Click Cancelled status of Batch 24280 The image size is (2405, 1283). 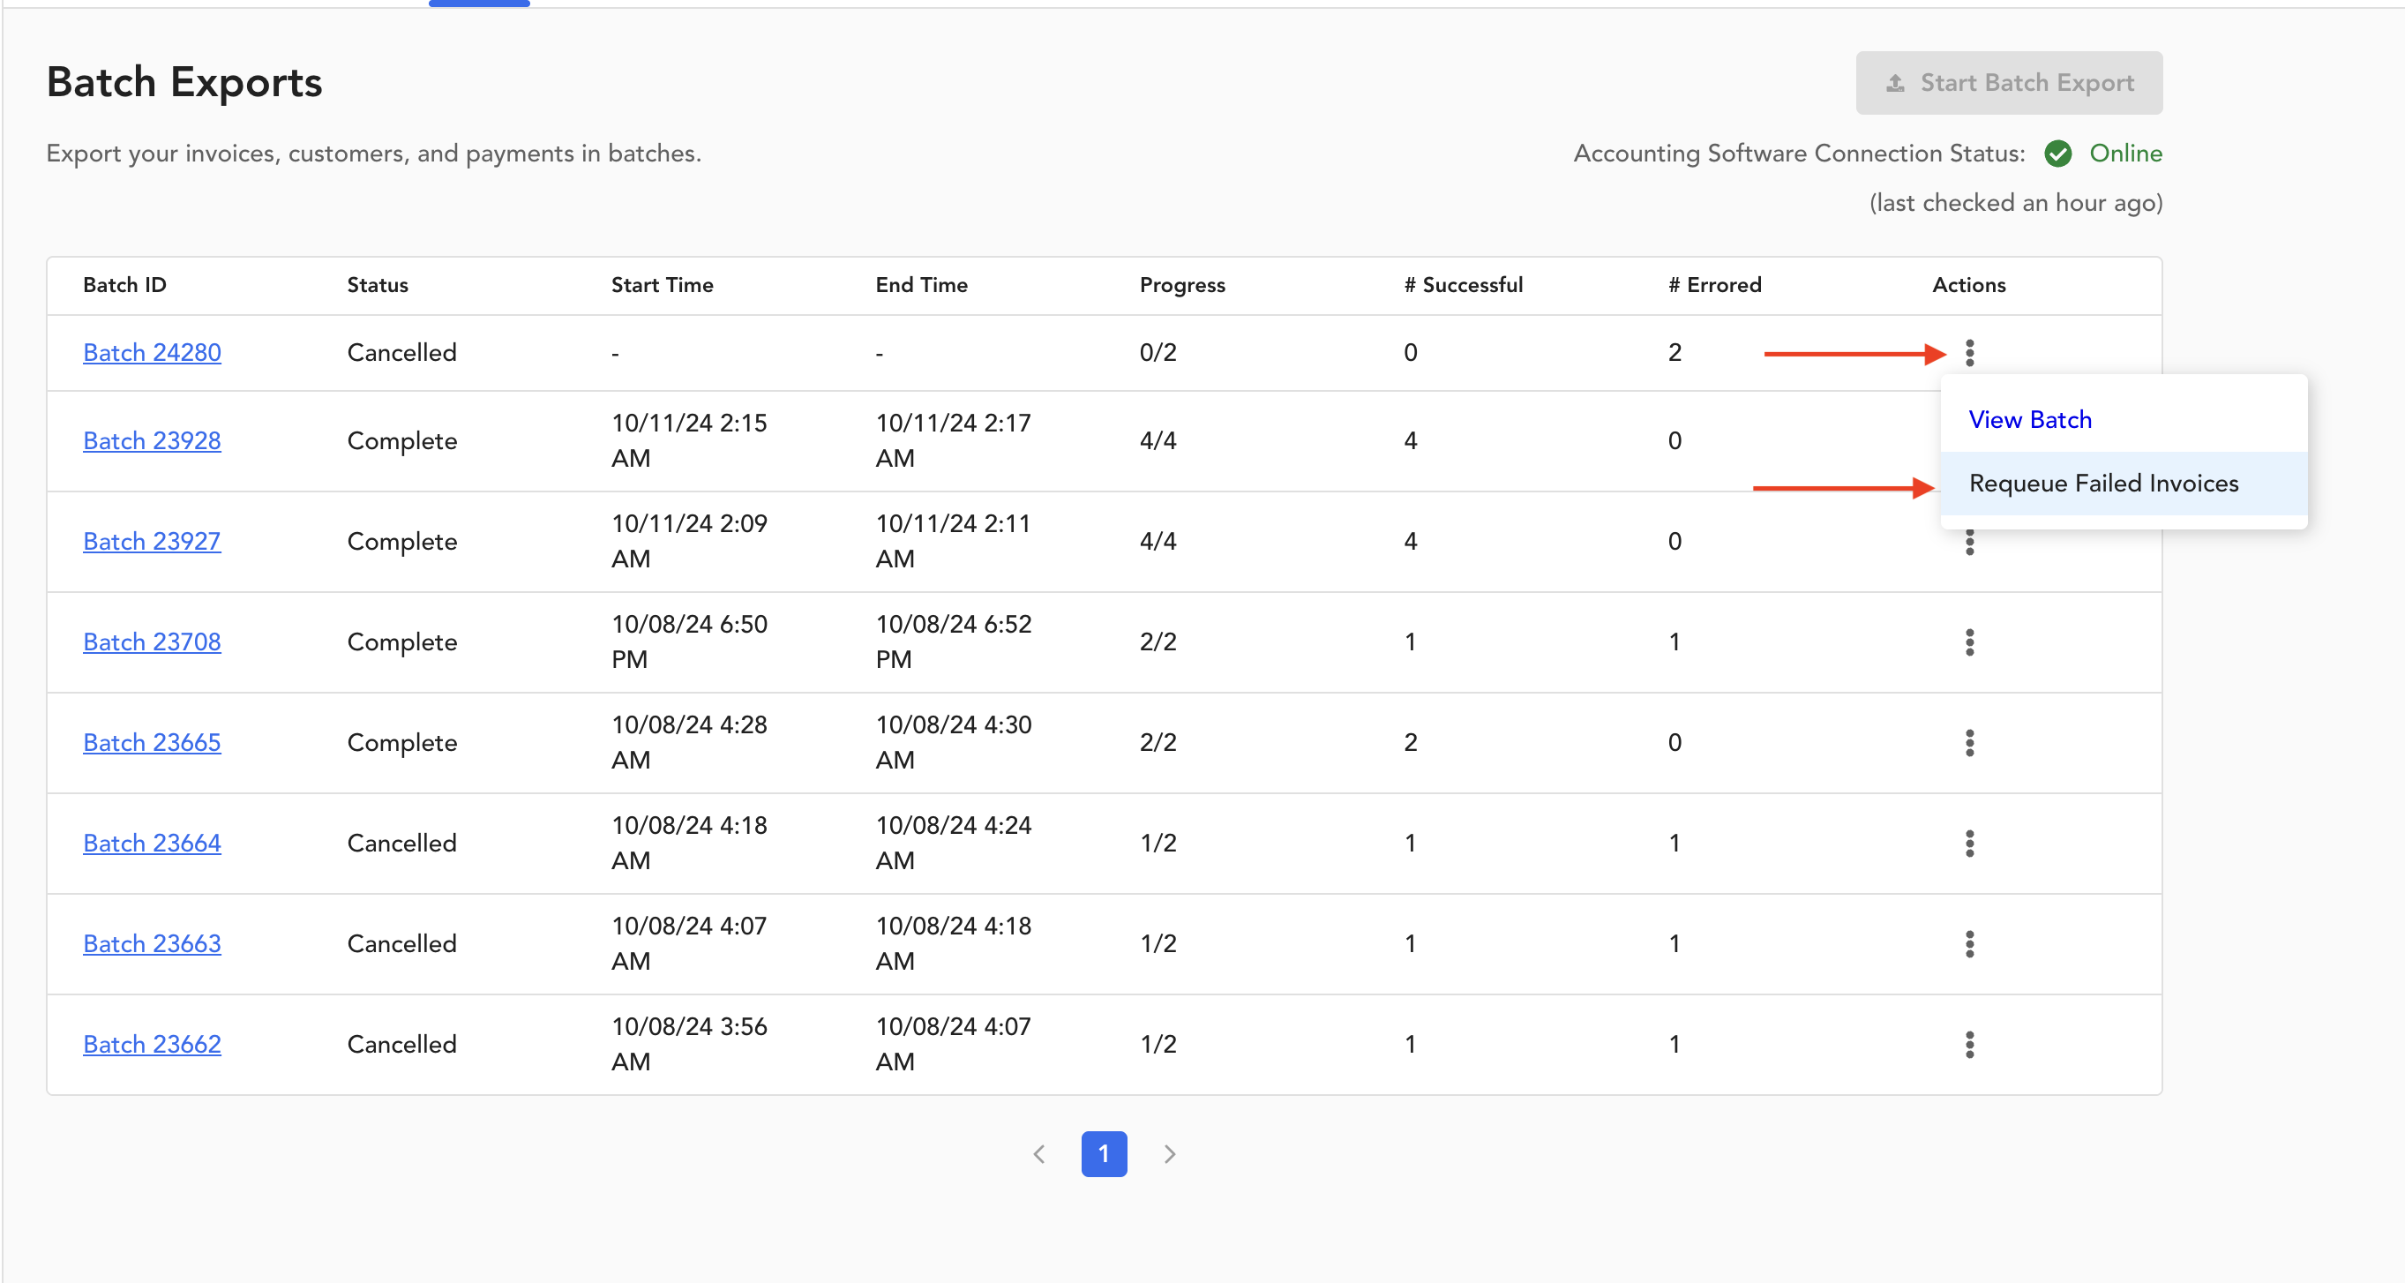401,353
